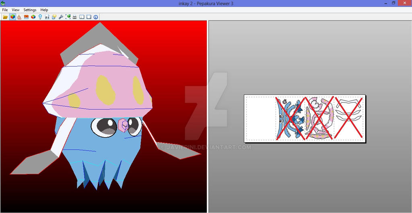This screenshot has width=412, height=213.
Task: Click the blank first pattern page
Action: pyautogui.click(x=261, y=118)
